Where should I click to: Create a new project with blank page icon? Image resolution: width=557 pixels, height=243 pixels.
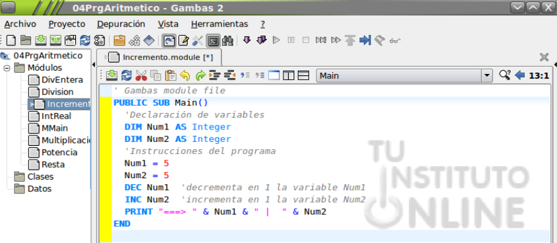[x=11, y=40]
